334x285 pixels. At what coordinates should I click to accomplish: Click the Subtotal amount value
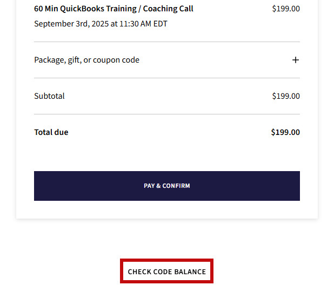[x=286, y=96]
